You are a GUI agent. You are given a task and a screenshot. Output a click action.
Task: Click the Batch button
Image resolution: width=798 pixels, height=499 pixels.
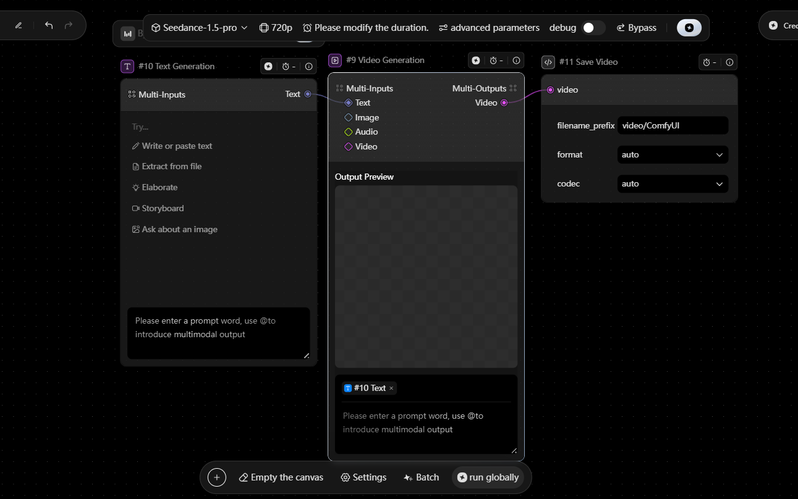coord(421,477)
